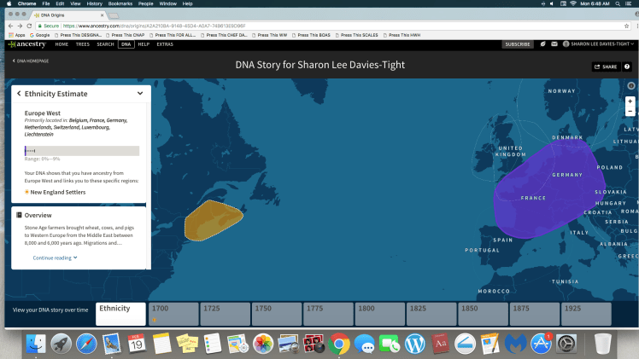Open Sharon Lee Davies-Tight account dropdown

[x=598, y=44]
